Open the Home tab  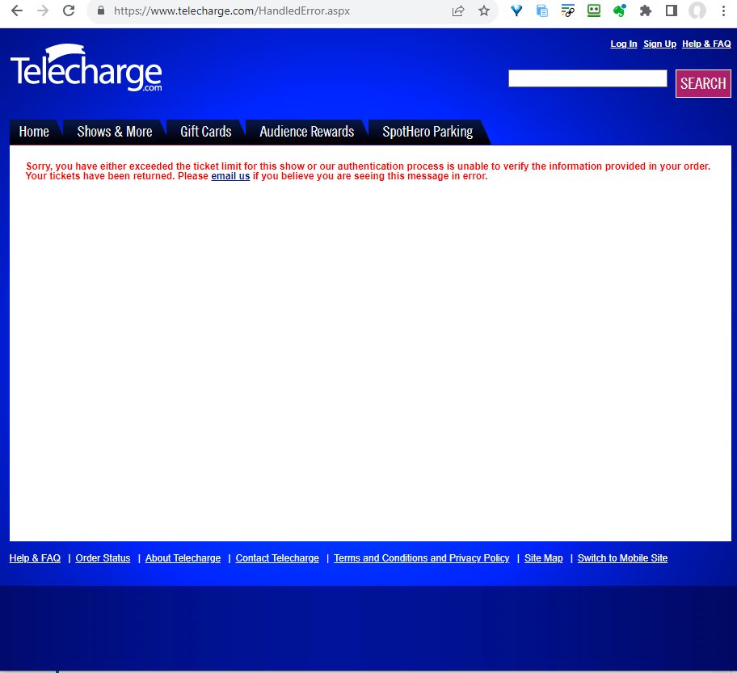coord(34,132)
